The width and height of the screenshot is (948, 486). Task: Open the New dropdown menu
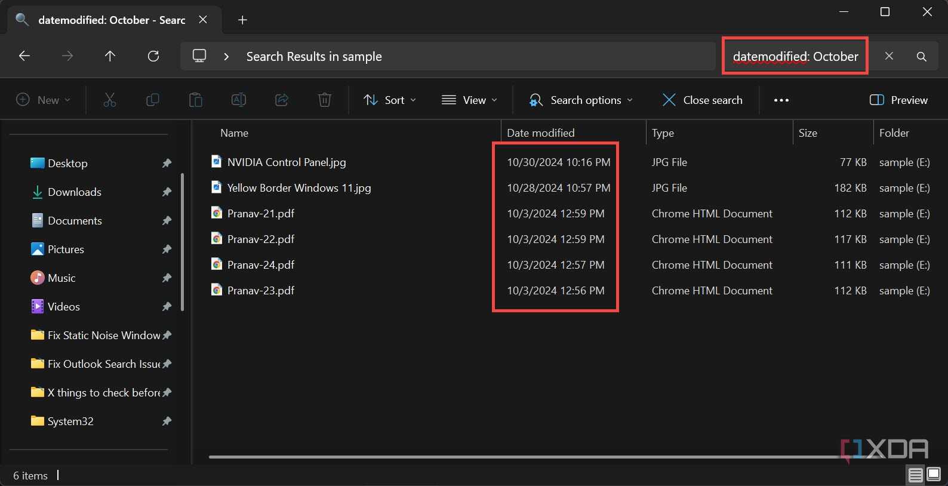tap(43, 100)
